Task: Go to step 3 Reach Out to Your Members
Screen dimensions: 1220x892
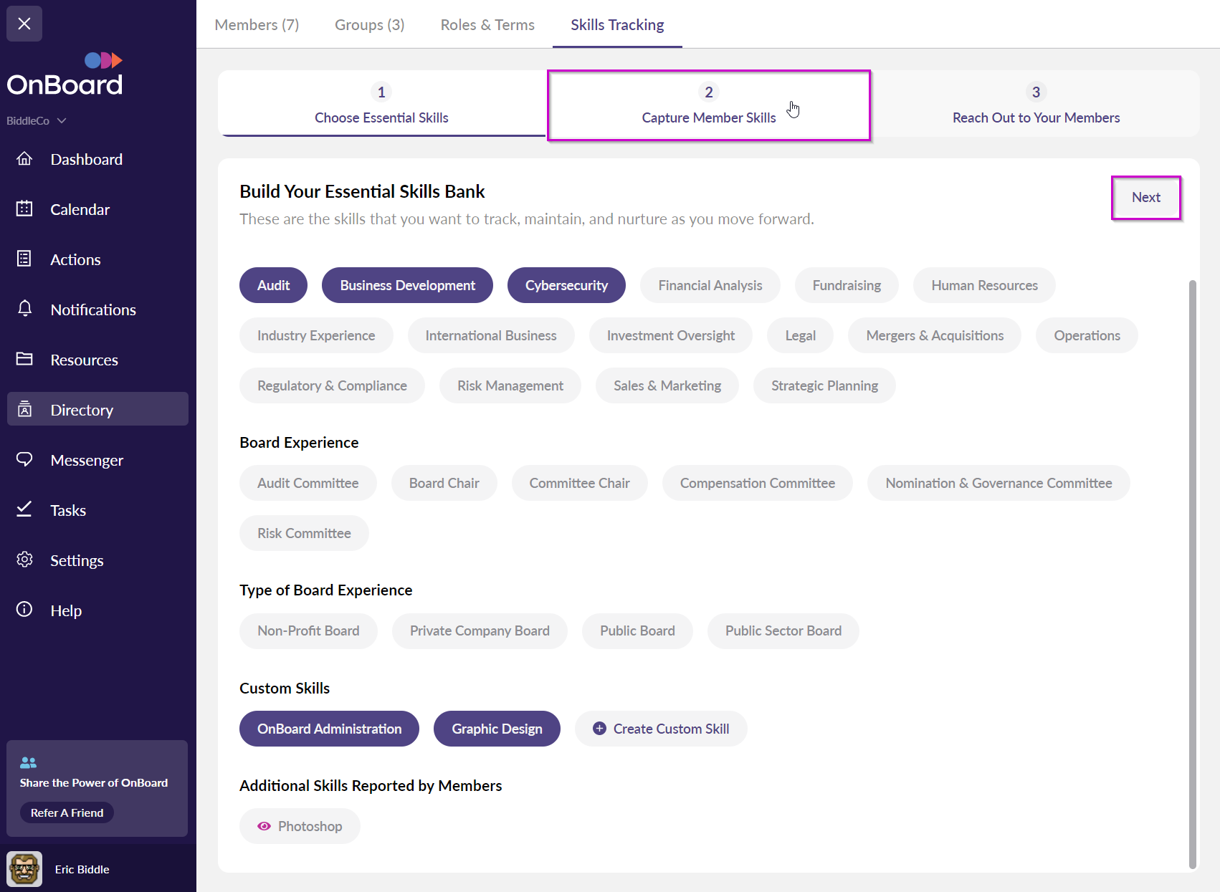Action: 1035,105
